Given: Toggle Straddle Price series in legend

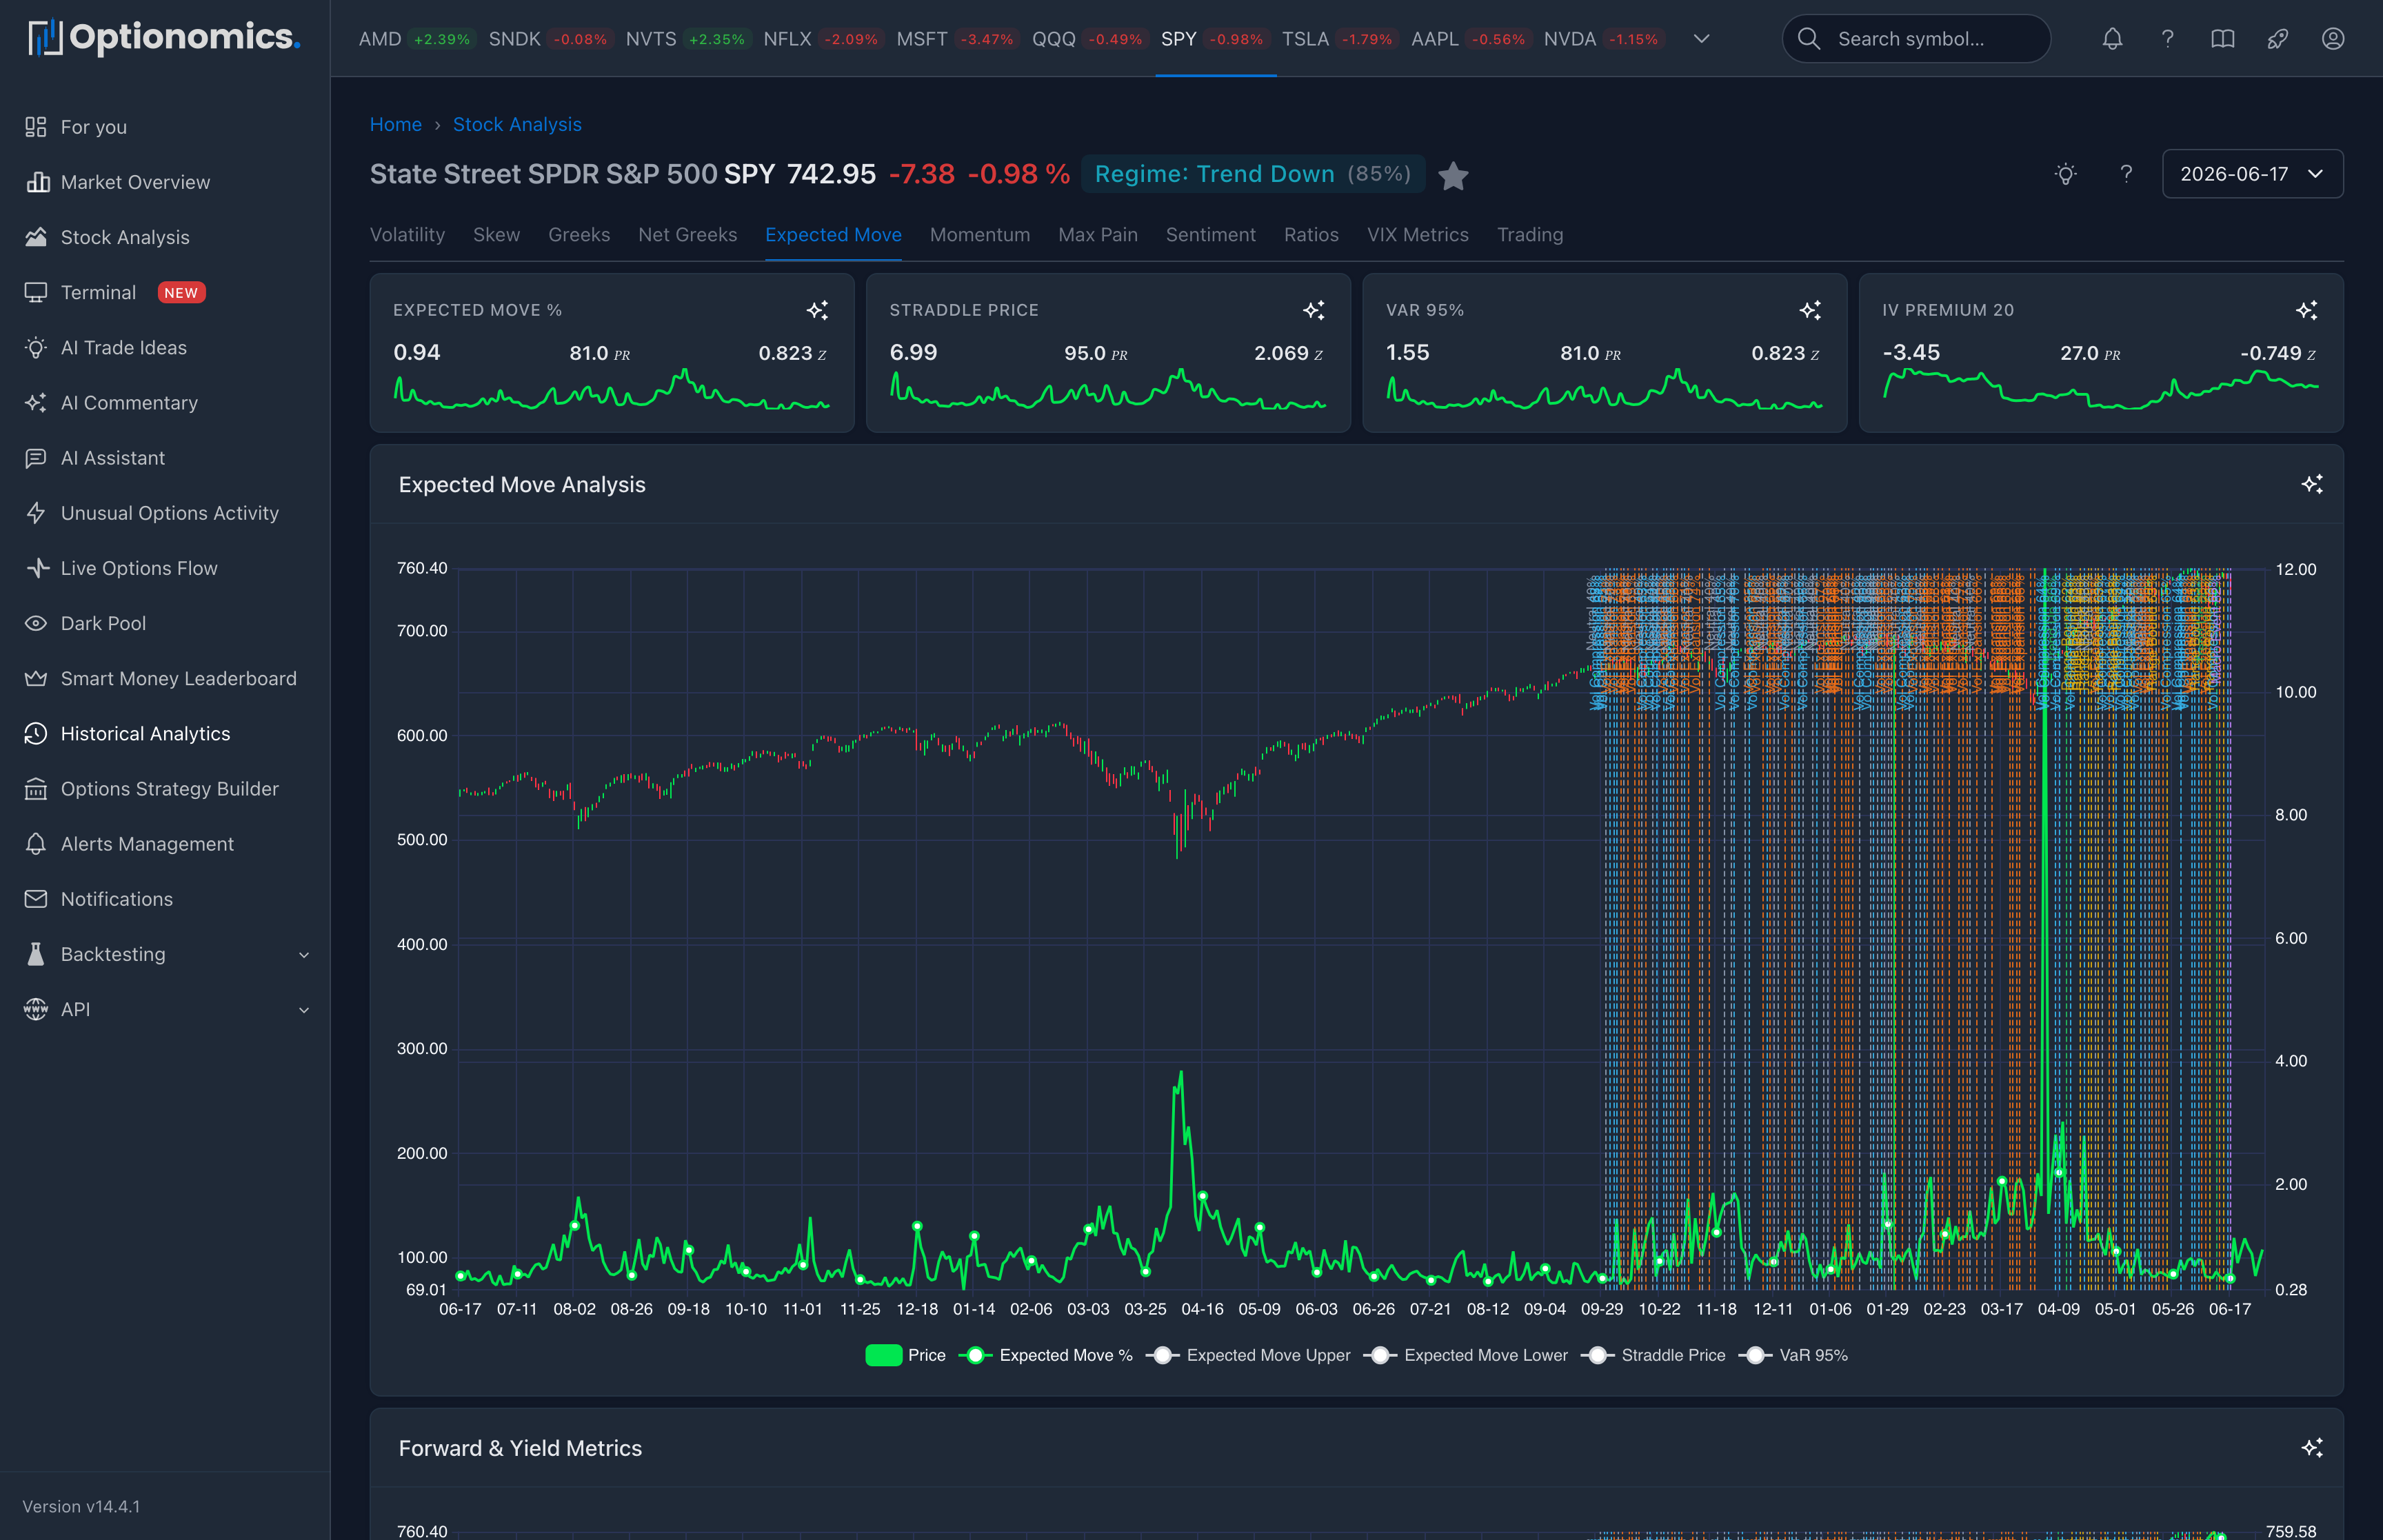Looking at the screenshot, I should [1653, 1355].
